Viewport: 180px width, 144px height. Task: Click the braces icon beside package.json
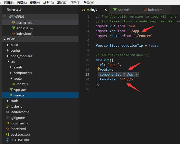point(8,134)
